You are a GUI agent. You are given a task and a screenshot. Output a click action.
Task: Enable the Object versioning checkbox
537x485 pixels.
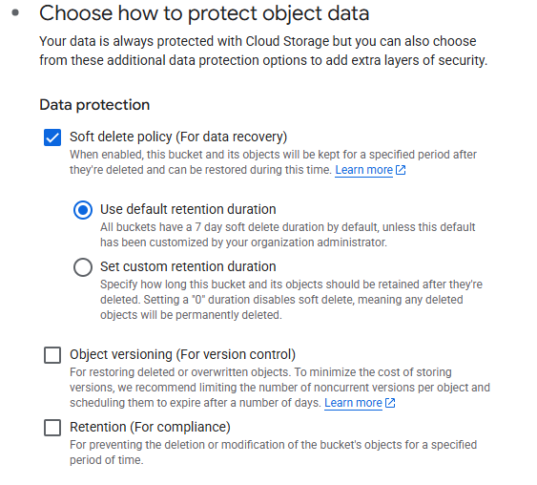pos(52,355)
